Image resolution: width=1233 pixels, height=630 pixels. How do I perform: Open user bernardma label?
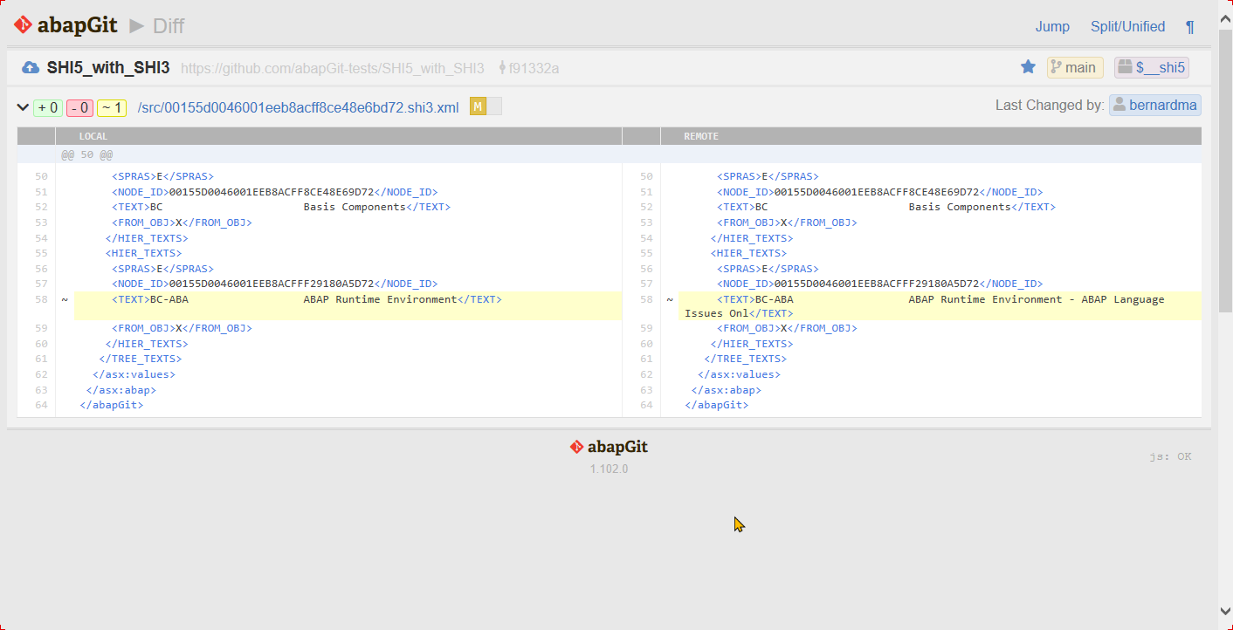tap(1155, 106)
